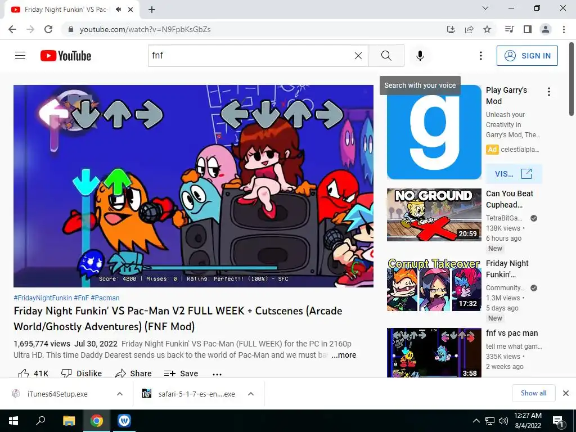Toggle the Chrome side panel
Viewport: 576px width, 432px height.
point(528,29)
